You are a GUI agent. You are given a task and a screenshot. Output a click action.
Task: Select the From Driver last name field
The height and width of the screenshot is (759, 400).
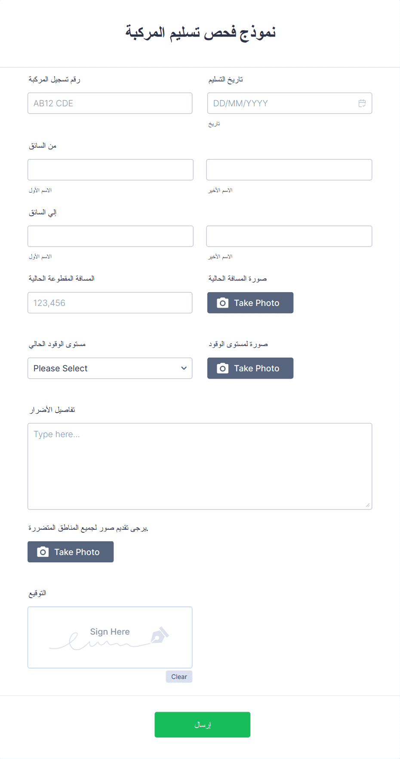(x=289, y=170)
